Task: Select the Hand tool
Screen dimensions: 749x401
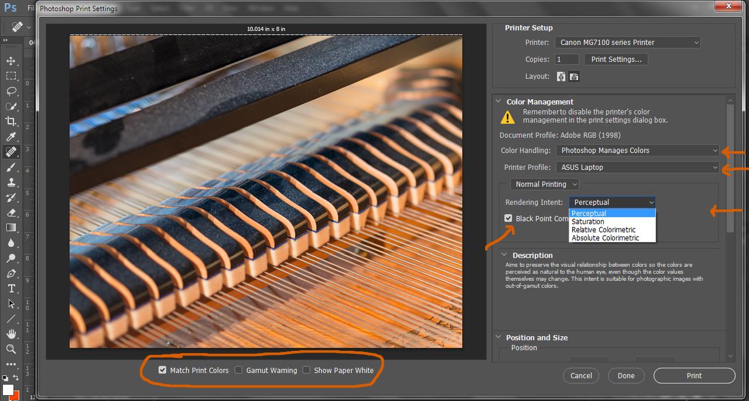Action: click(x=11, y=334)
